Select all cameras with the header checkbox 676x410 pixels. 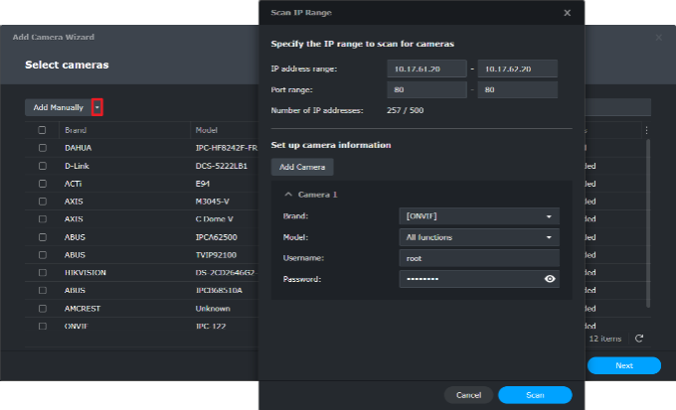(42, 130)
